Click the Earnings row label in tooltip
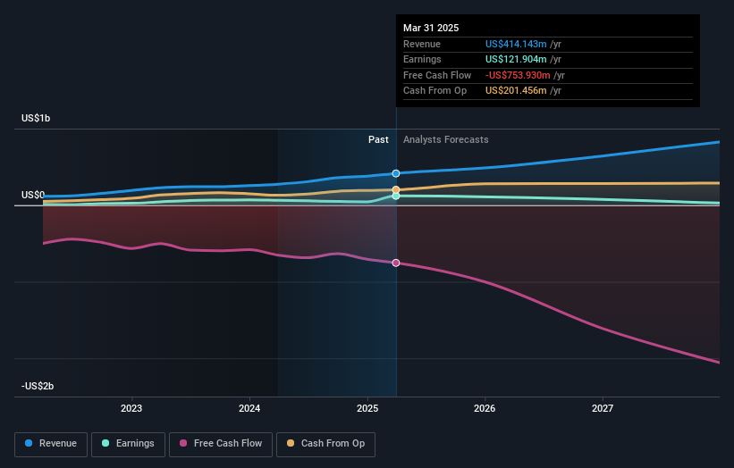This screenshot has width=734, height=468. pos(422,59)
